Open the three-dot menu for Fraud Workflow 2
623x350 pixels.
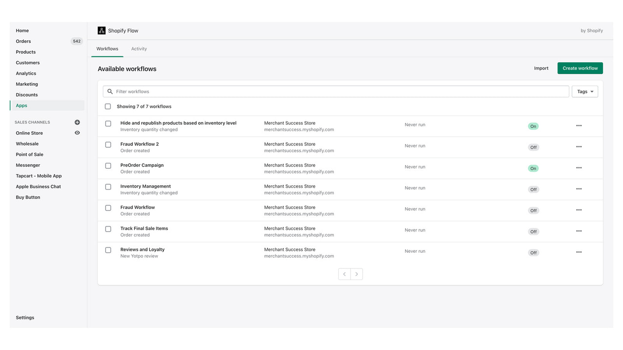(579, 147)
